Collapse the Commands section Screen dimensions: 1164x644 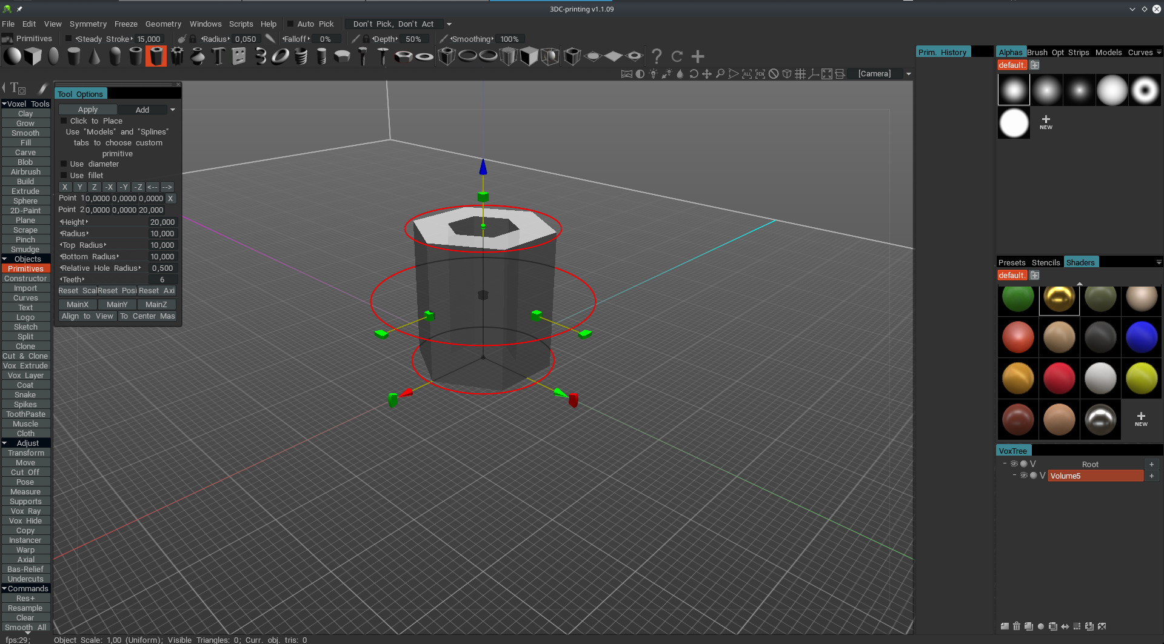coord(4,589)
